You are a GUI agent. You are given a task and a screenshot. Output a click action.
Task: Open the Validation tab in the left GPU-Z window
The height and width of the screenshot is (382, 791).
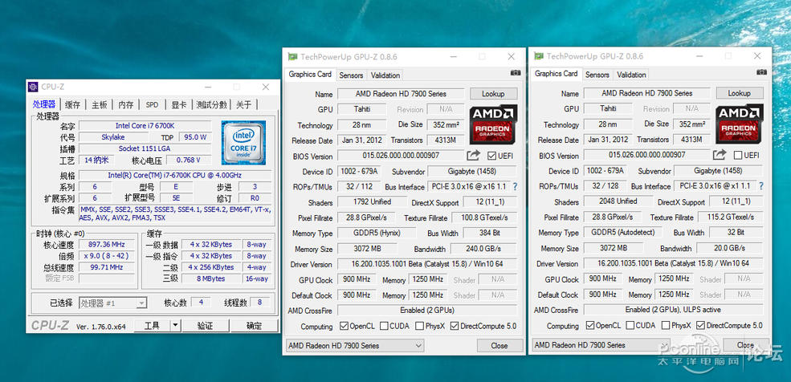[385, 75]
